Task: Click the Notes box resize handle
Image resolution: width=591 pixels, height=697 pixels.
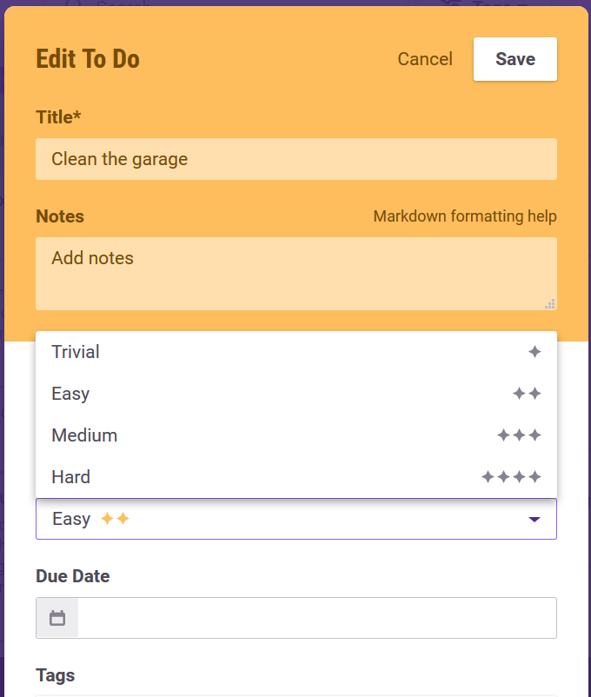Action: tap(549, 303)
